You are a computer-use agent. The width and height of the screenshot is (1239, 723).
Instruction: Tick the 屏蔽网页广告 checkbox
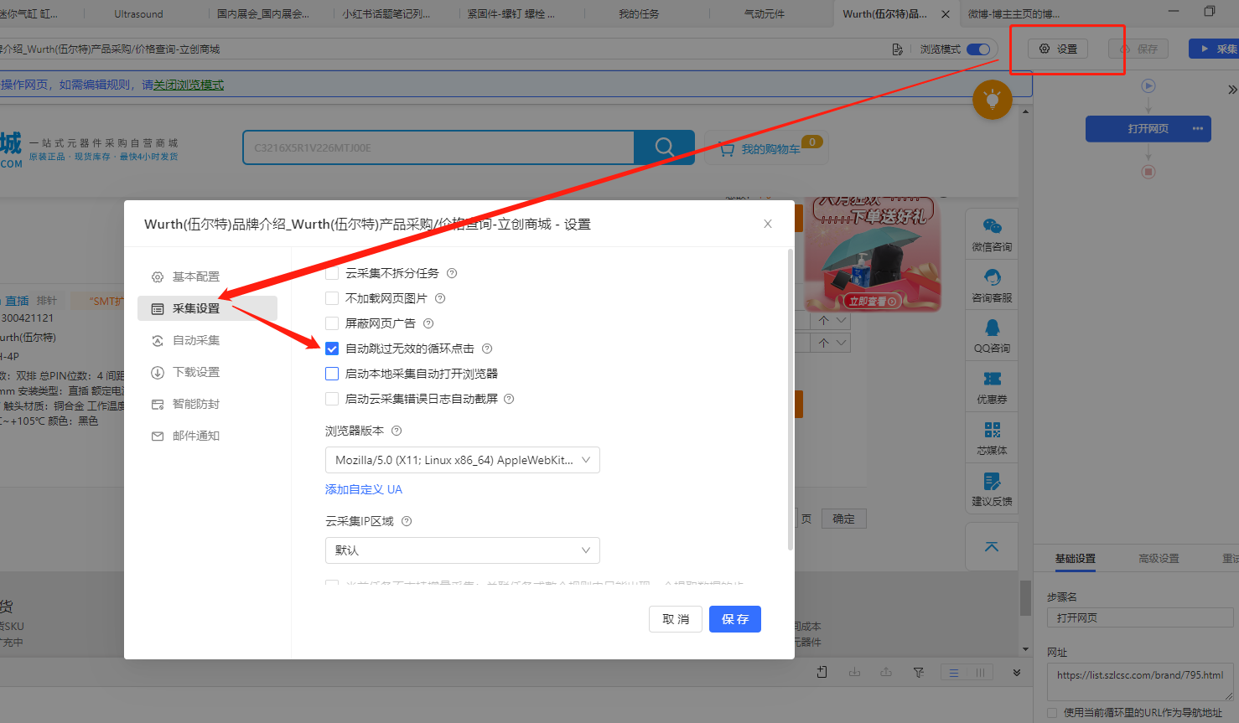[332, 323]
